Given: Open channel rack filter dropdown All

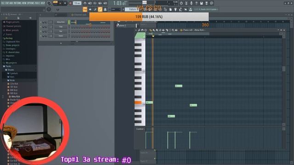Looking at the screenshot, I should [60, 15].
